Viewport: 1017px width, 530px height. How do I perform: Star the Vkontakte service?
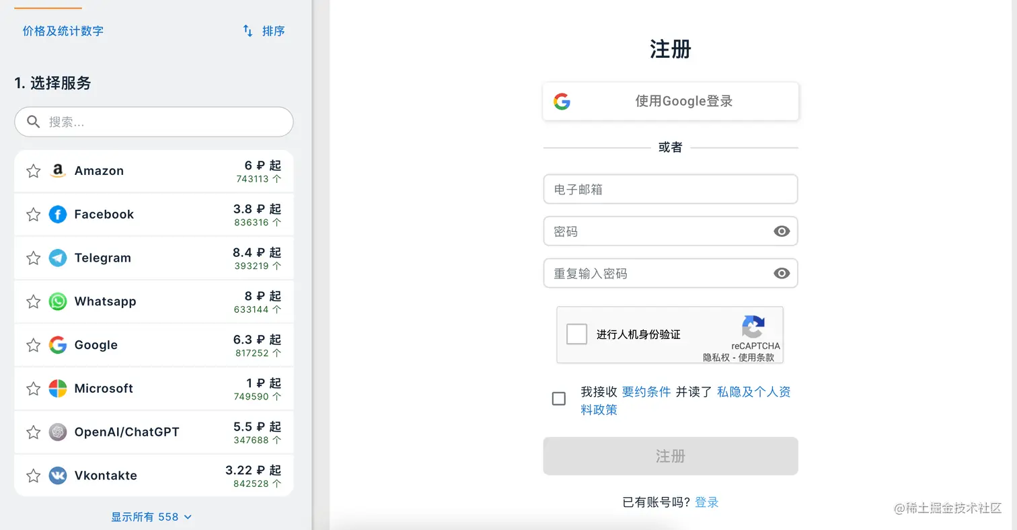(33, 476)
